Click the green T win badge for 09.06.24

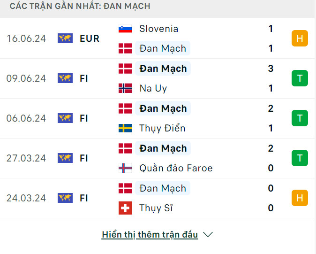[300, 78]
